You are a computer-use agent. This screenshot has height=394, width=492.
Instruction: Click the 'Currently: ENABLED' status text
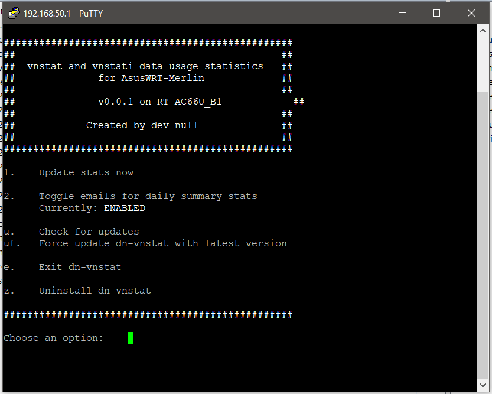click(x=92, y=209)
